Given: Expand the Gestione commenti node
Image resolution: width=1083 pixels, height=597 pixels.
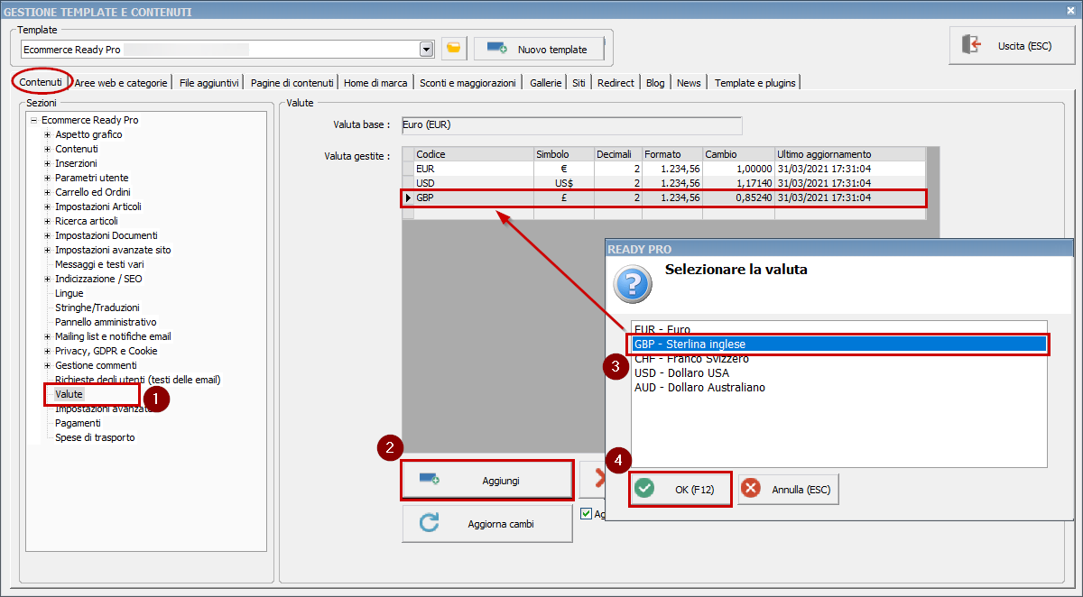Looking at the screenshot, I should (48, 365).
